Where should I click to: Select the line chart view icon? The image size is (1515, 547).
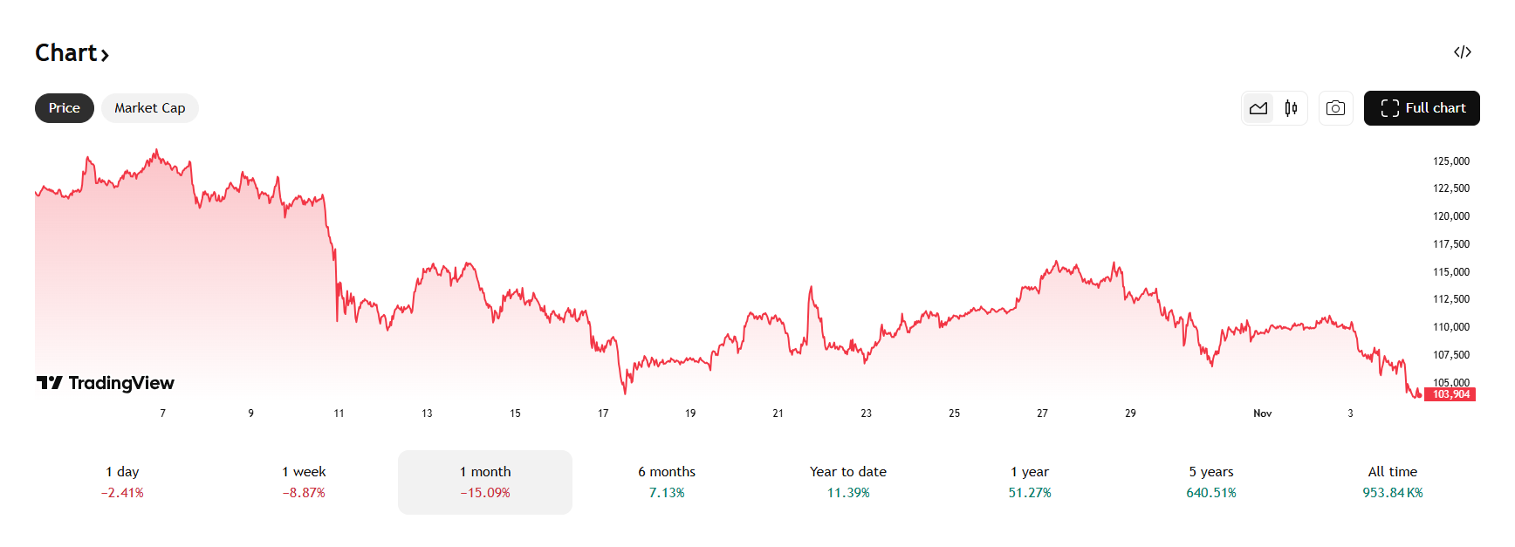pyautogui.click(x=1258, y=108)
